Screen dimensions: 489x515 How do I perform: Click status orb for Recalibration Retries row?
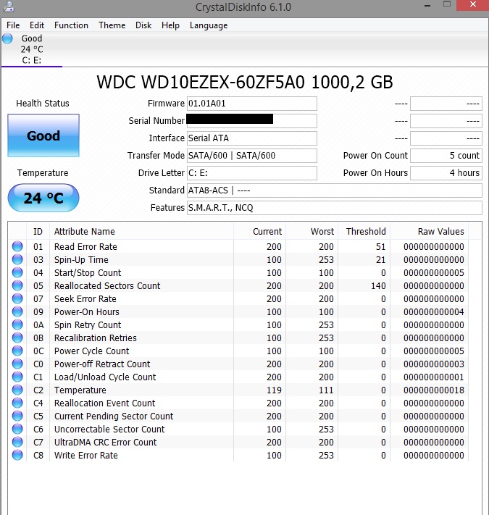(17, 338)
